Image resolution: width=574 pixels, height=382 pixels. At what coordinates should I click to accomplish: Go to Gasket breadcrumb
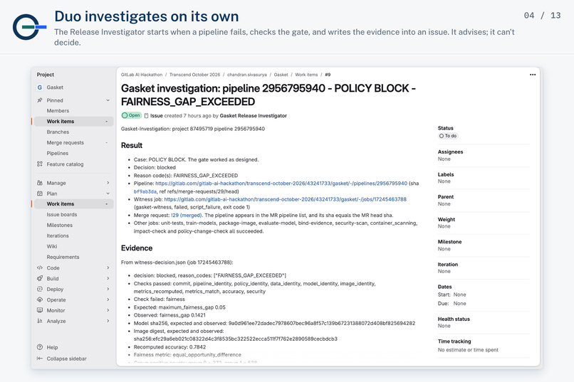tap(281, 75)
